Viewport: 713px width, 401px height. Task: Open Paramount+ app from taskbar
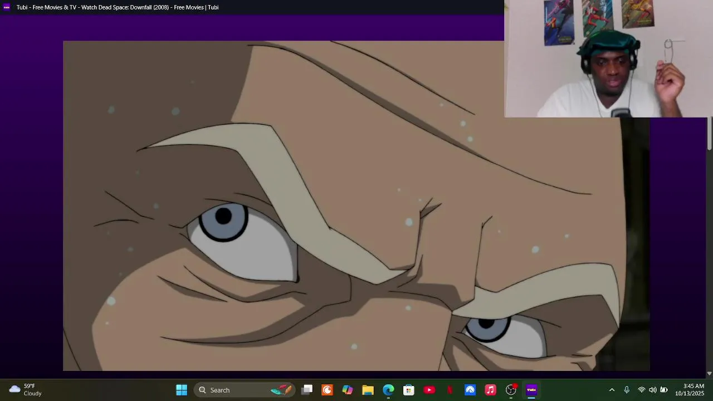tap(470, 390)
